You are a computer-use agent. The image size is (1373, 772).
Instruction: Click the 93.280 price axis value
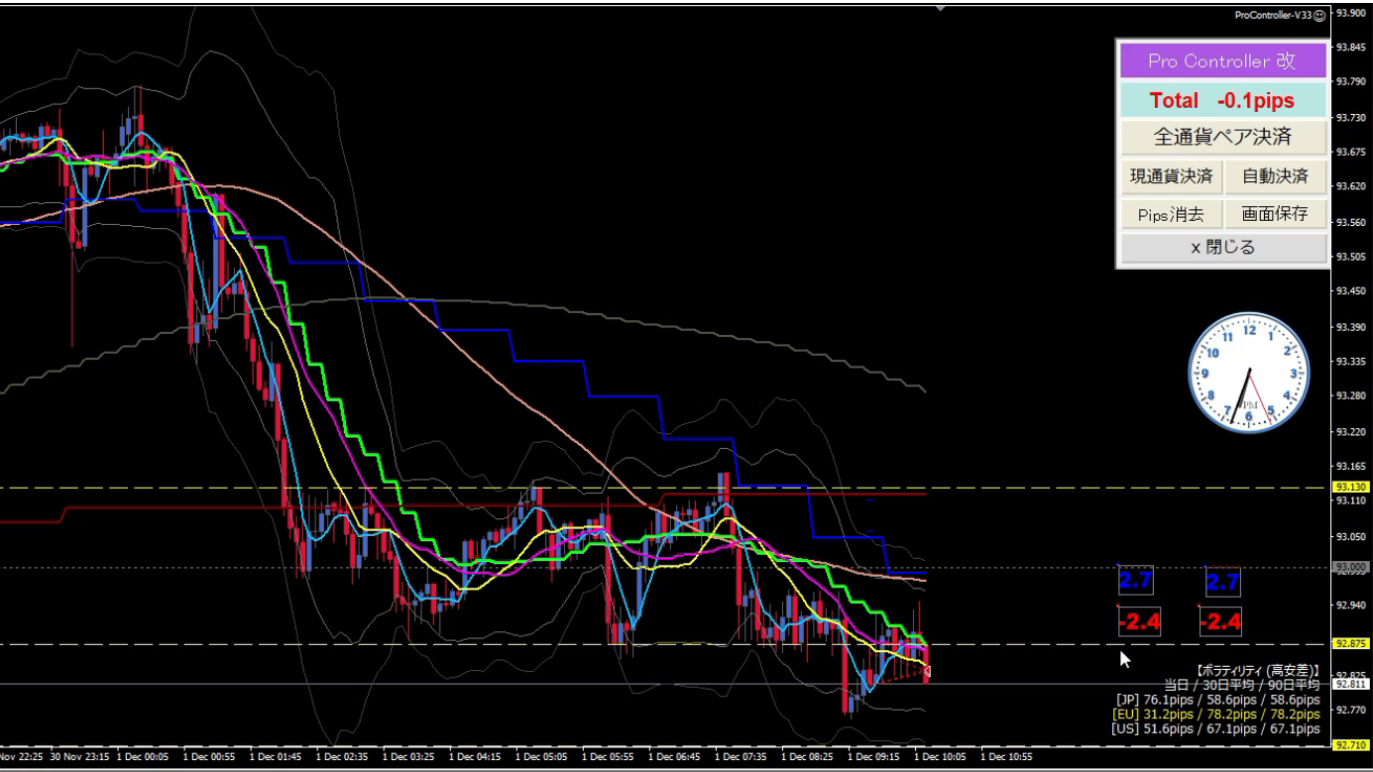1350,396
